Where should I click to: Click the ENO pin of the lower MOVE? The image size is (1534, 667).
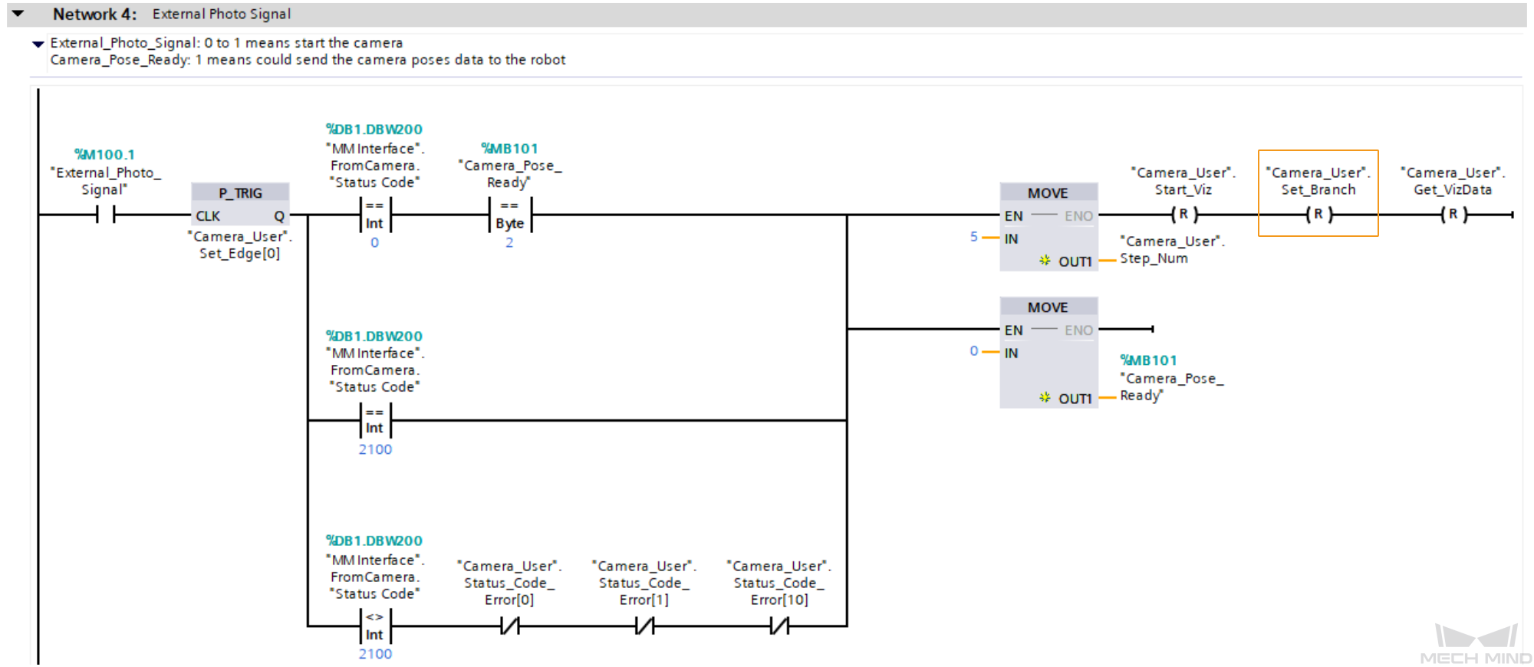click(x=1078, y=330)
